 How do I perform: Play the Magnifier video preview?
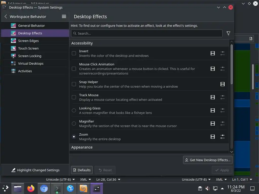click(x=212, y=124)
